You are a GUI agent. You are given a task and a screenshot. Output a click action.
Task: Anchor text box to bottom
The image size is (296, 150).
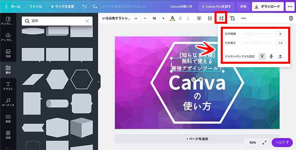(280, 56)
